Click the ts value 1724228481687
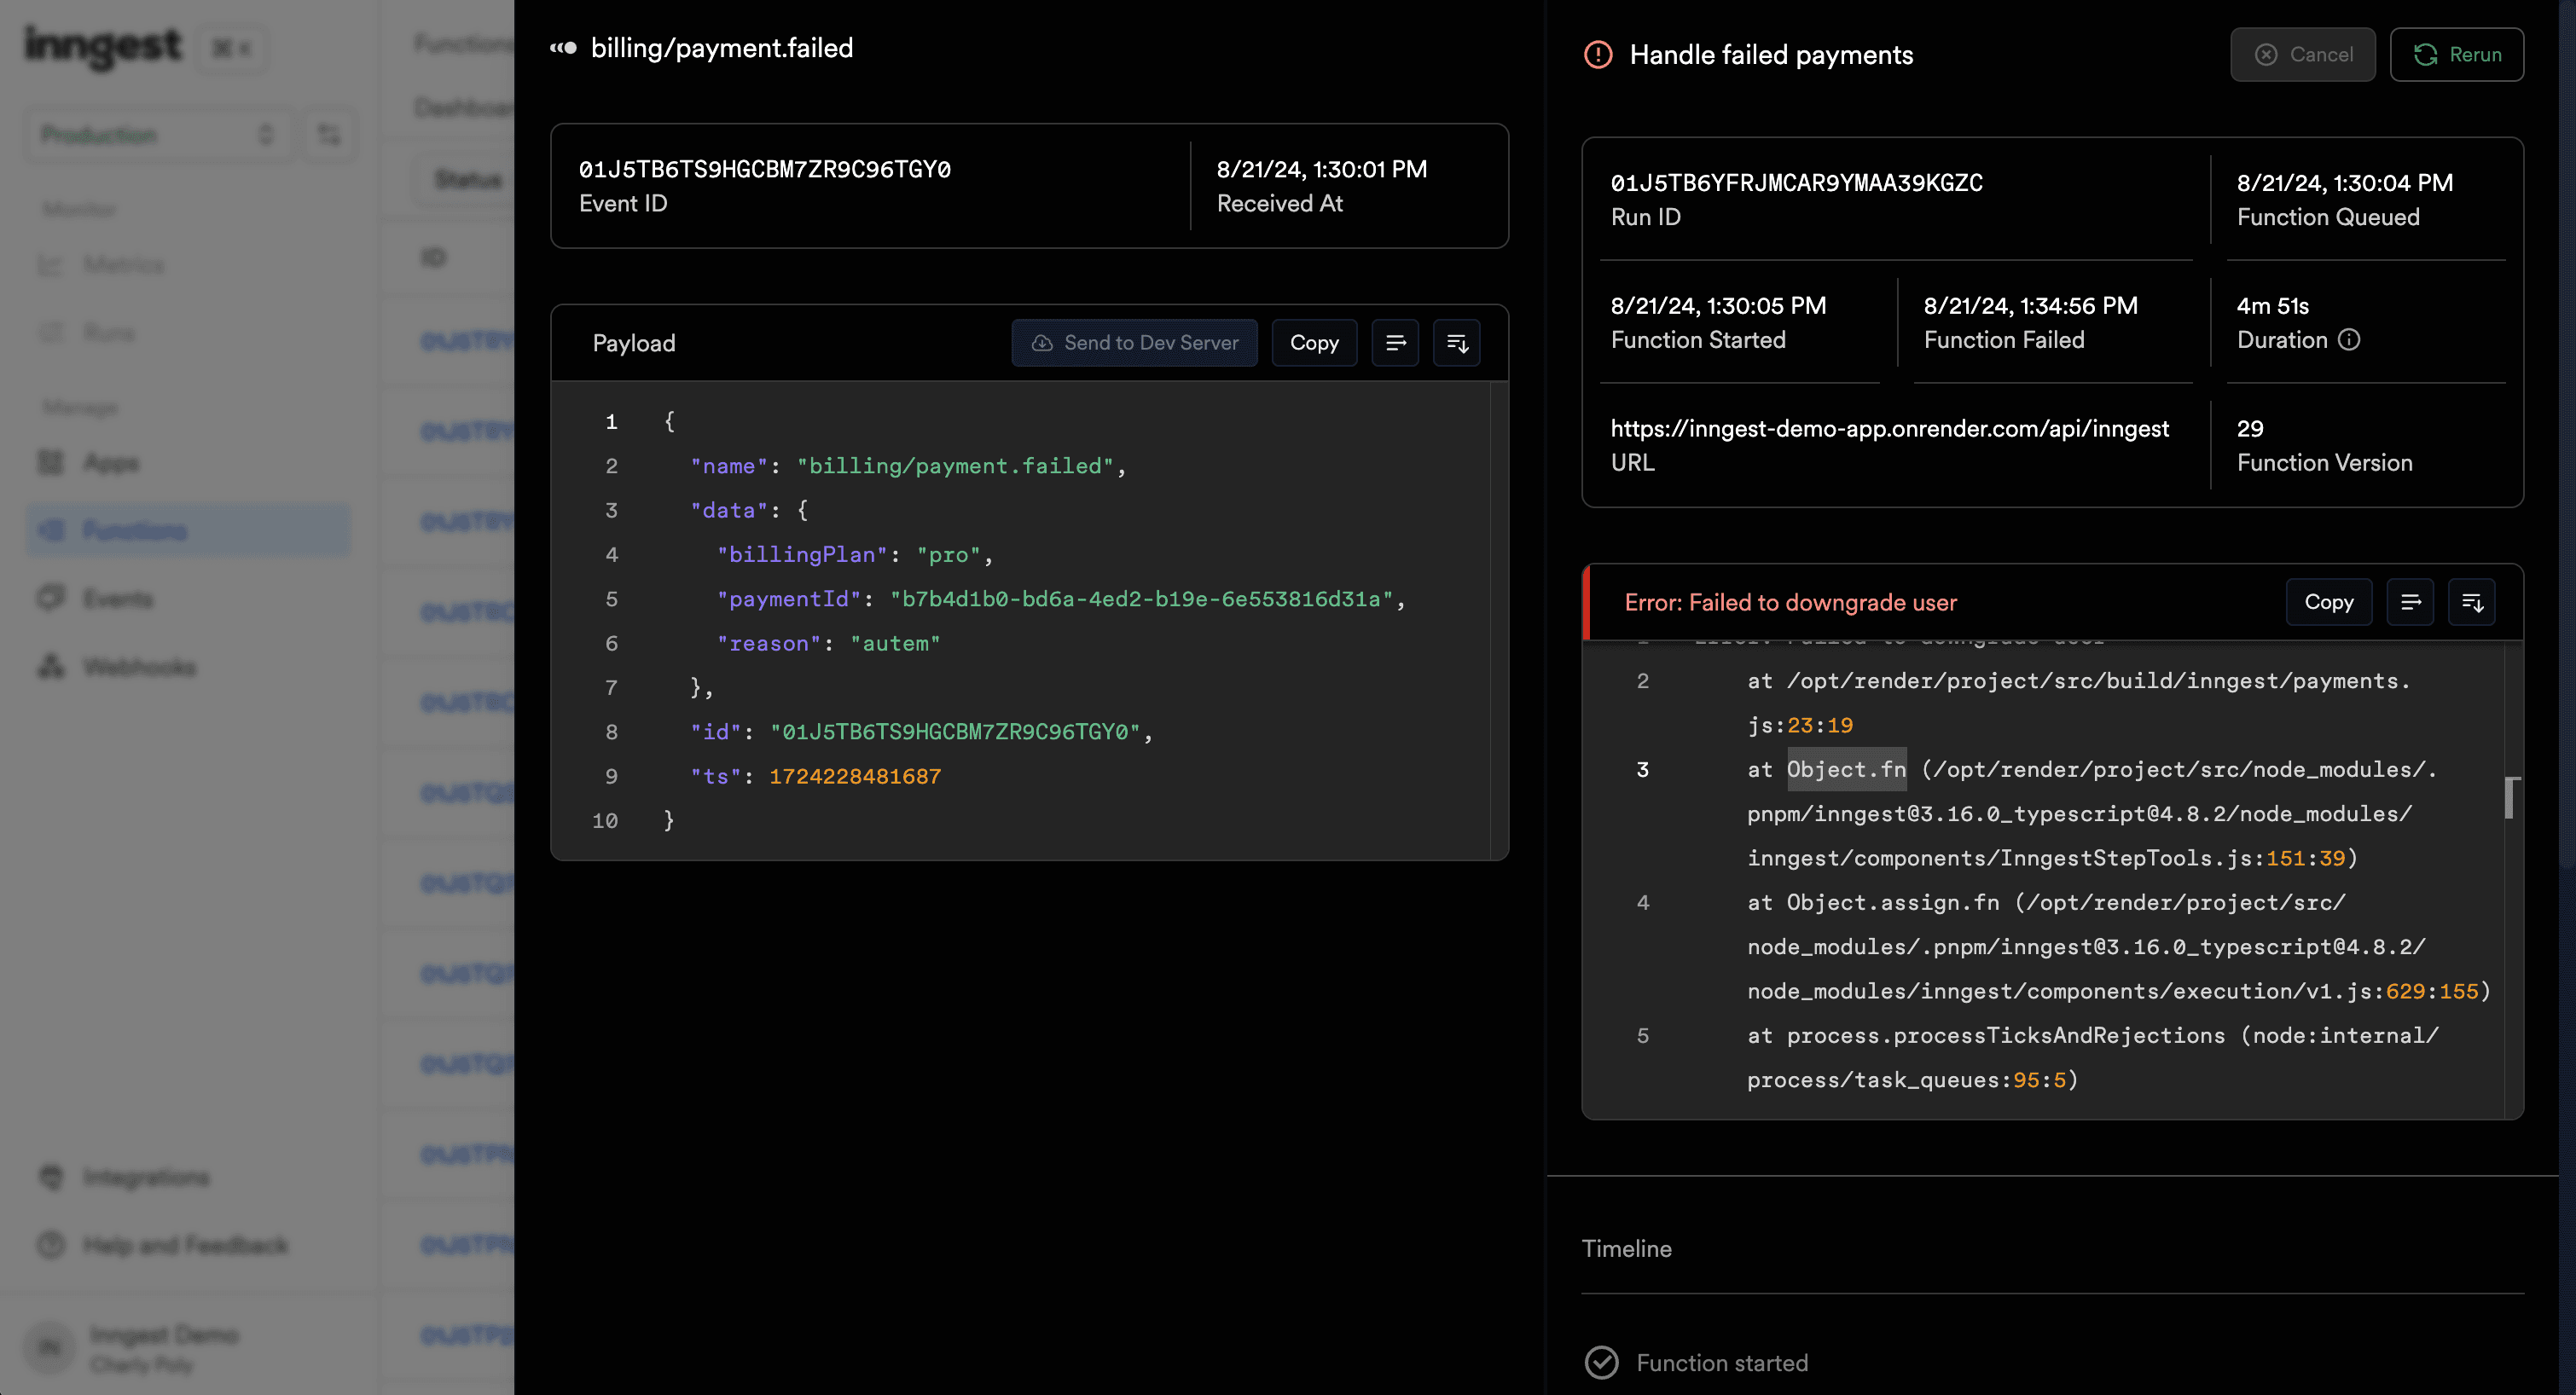Screen dimensions: 2576x1395 [x=855, y=776]
